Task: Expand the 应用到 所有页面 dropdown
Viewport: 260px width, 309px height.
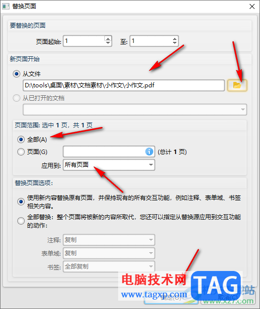Action: point(109,165)
